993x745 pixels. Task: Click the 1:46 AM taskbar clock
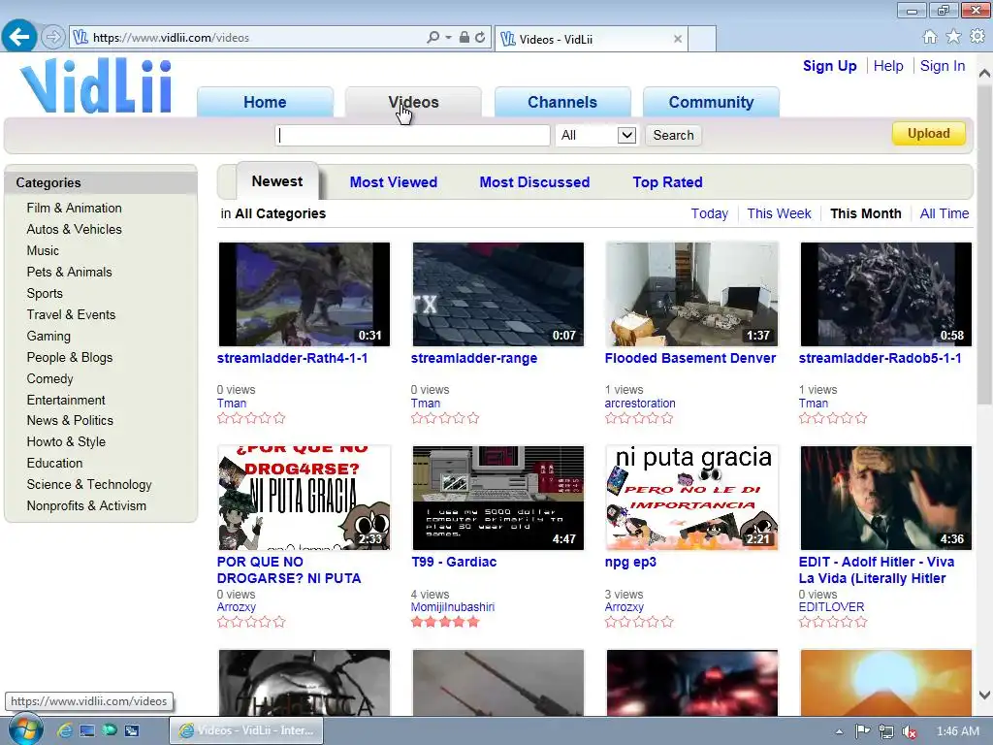957,731
